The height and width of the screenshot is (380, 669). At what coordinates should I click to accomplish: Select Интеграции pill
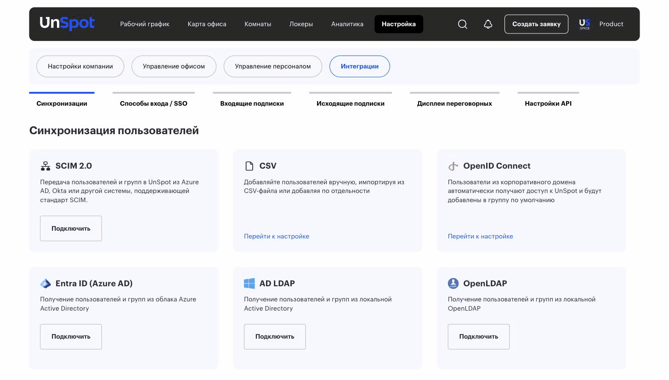coord(360,66)
